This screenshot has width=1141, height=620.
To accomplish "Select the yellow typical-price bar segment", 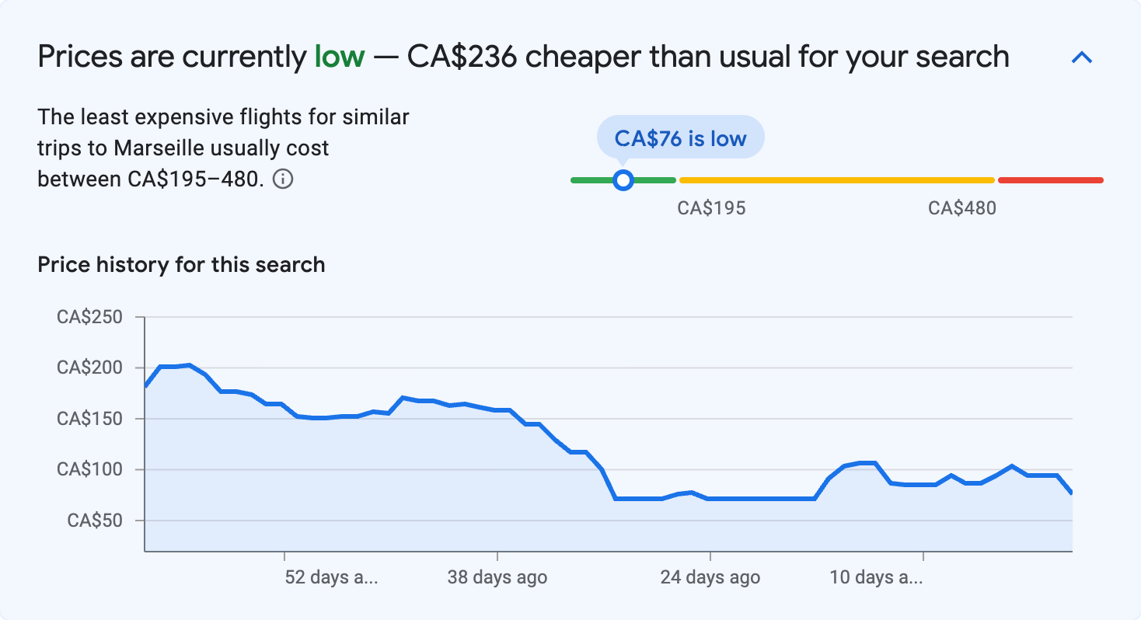I will pyautogui.click(x=836, y=179).
